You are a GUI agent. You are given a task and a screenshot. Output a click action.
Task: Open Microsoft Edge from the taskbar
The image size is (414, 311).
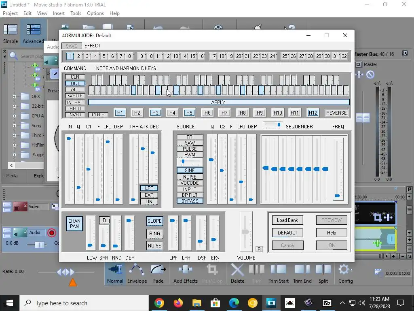pos(234,303)
